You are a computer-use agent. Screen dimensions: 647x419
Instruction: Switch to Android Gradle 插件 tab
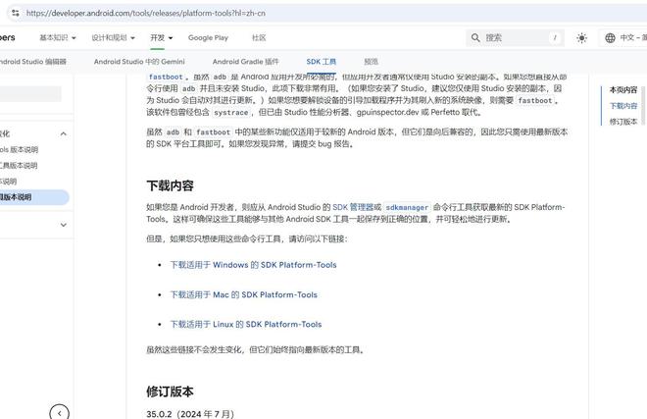246,62
